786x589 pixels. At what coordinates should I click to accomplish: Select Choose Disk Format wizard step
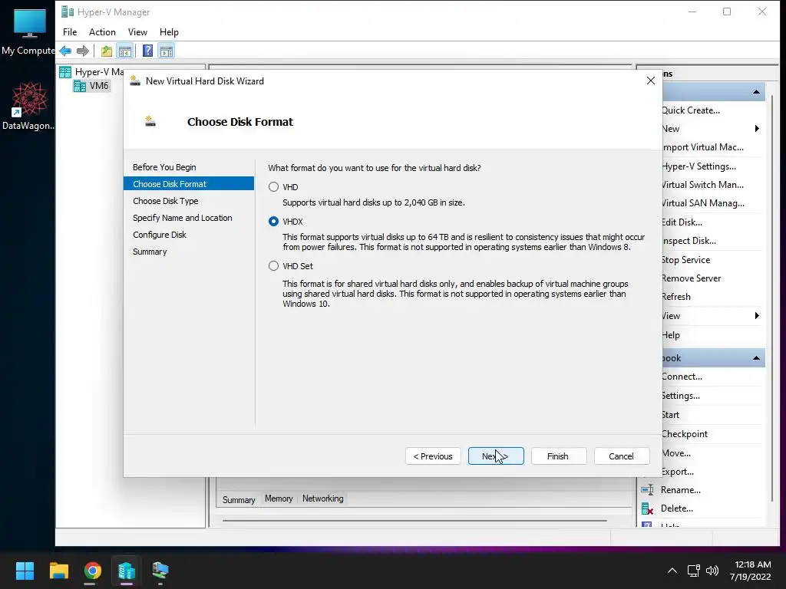click(189, 184)
